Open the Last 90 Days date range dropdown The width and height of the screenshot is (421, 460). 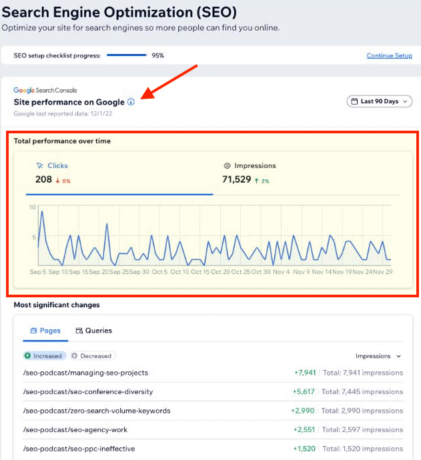[380, 101]
